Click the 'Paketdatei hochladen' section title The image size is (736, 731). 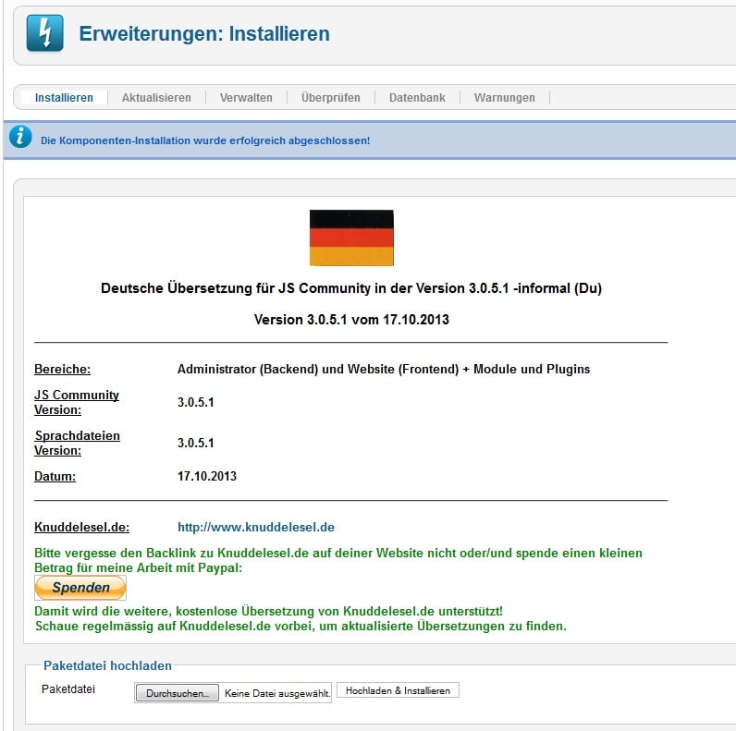click(x=107, y=664)
